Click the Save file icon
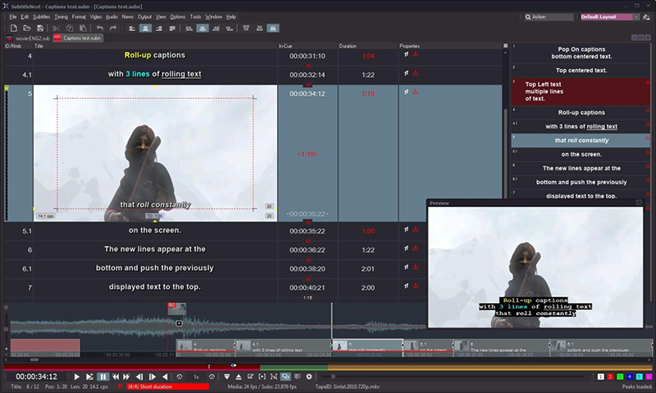Screen dimensions: 656x393 click(x=39, y=28)
